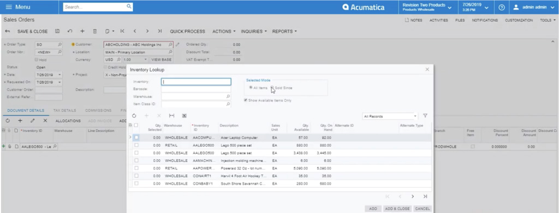Open Item Class ID lookup magnifier

(228, 104)
